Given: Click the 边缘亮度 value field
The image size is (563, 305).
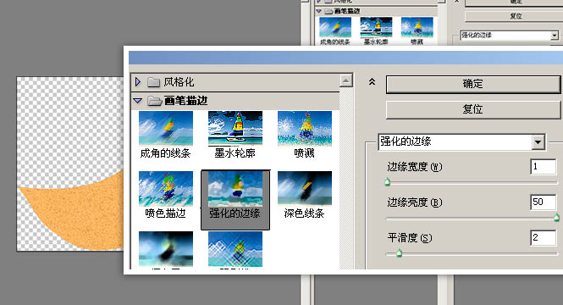Looking at the screenshot, I should tap(543, 202).
